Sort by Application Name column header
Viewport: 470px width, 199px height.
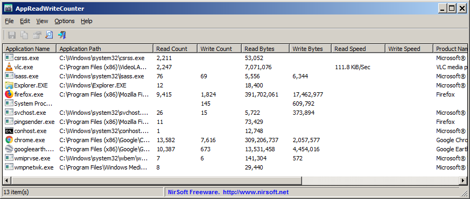coord(30,49)
